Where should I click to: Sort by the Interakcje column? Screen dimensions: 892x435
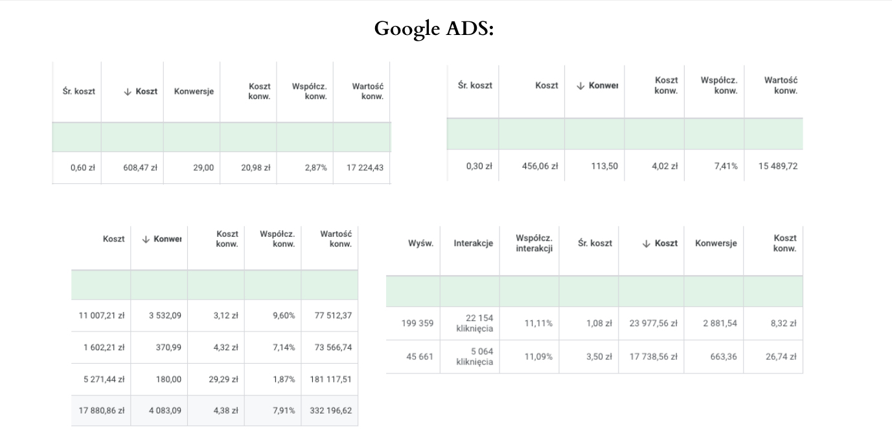point(473,243)
